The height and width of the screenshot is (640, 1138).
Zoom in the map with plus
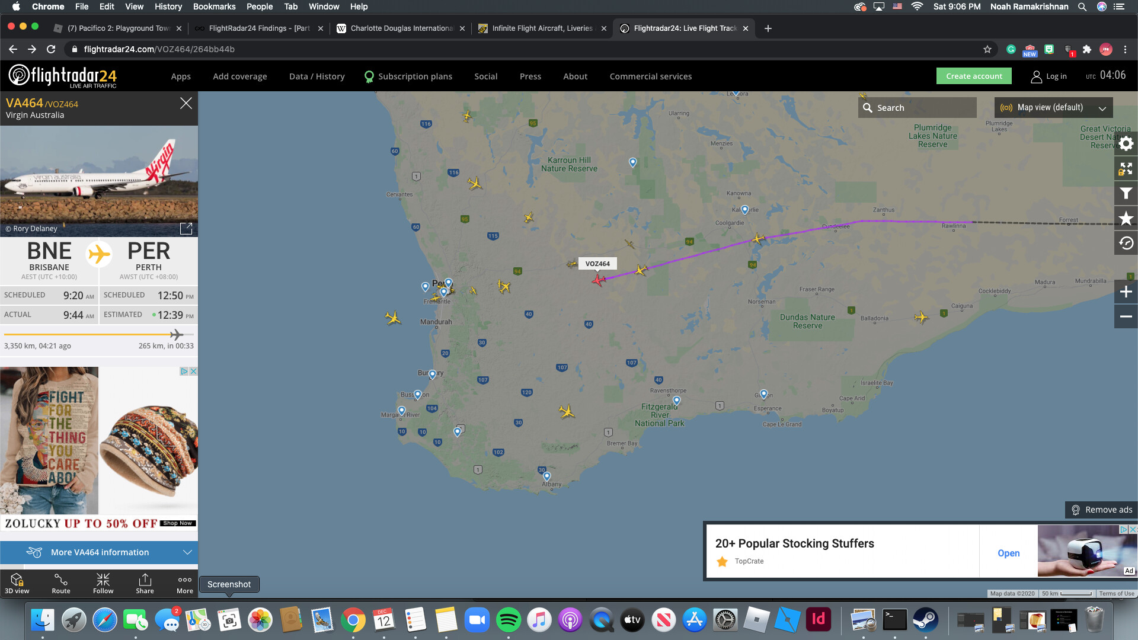pyautogui.click(x=1126, y=292)
